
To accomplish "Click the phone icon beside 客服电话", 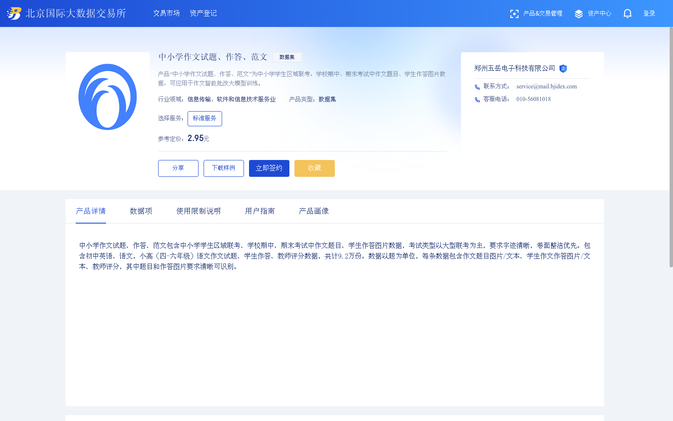I will [x=477, y=99].
